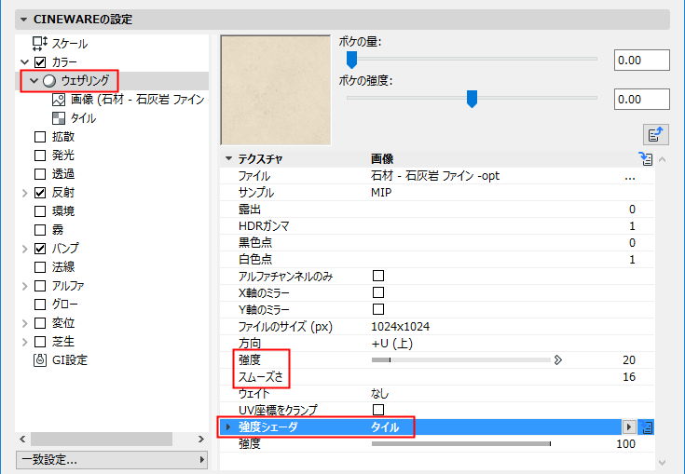This screenshot has width=685, height=474.
Task: Click the ウェイト なし value
Action: coord(379,394)
